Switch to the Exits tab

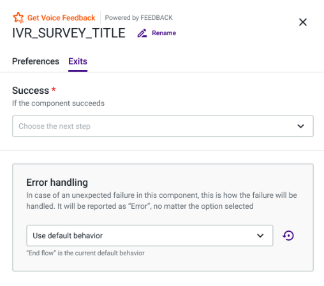point(78,61)
